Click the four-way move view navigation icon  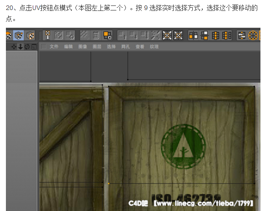[x=14, y=47]
